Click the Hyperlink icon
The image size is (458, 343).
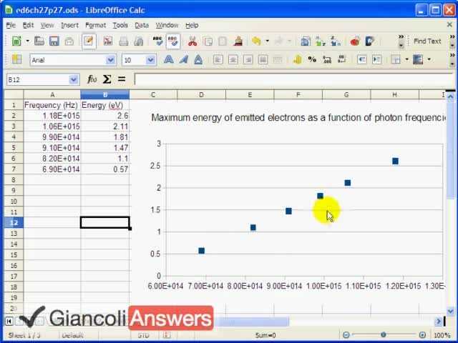click(x=306, y=41)
